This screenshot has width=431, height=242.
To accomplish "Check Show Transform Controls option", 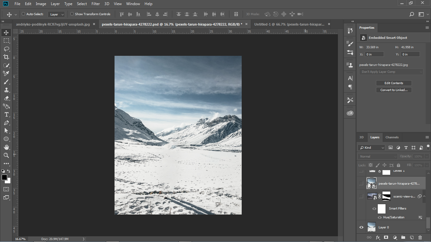I will coord(72,14).
